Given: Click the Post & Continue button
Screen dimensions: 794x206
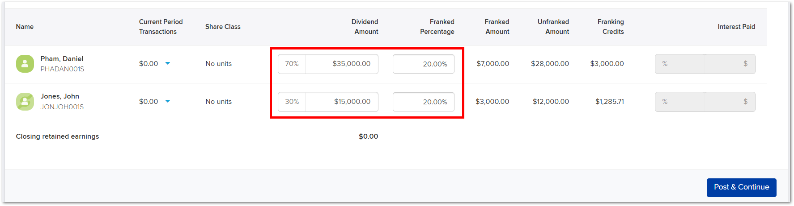Looking at the screenshot, I should click(741, 187).
